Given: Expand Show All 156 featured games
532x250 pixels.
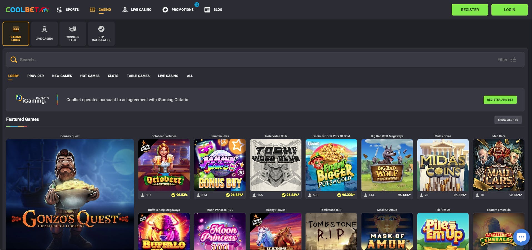Looking at the screenshot, I should click(x=508, y=120).
